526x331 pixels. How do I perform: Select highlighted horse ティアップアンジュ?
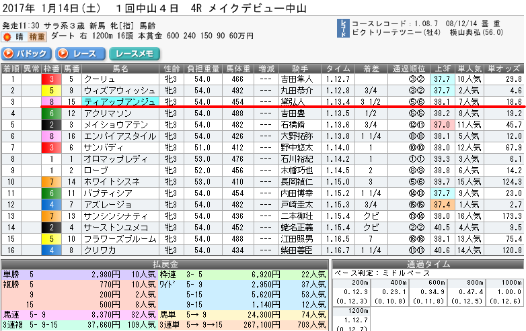tap(120, 102)
